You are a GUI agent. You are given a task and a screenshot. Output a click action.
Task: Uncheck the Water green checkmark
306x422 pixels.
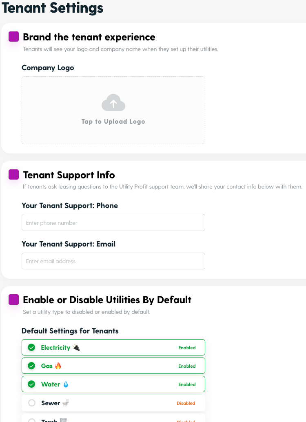(x=31, y=384)
